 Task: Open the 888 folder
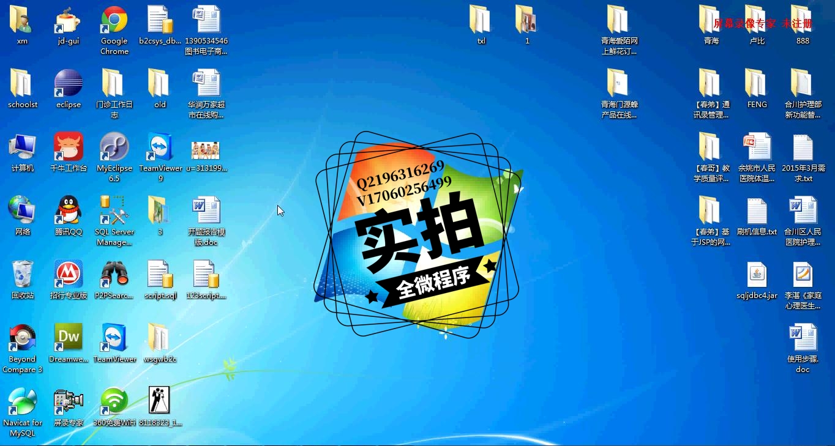(803, 20)
